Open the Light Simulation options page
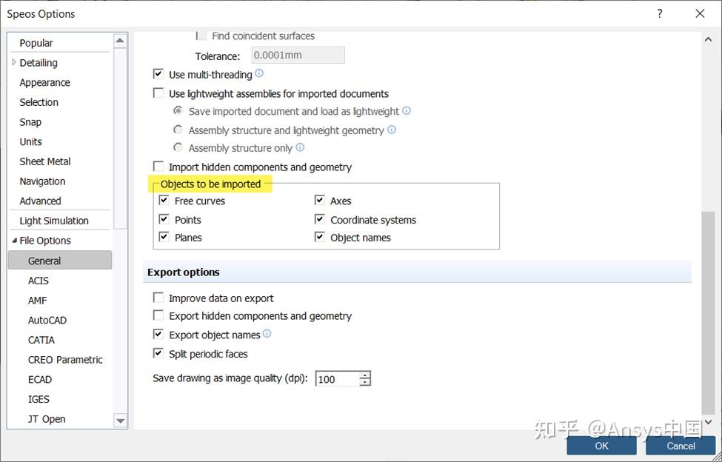Image resolution: width=722 pixels, height=462 pixels. point(54,221)
